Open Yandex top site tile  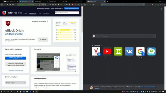pyautogui.click(x=96, y=51)
